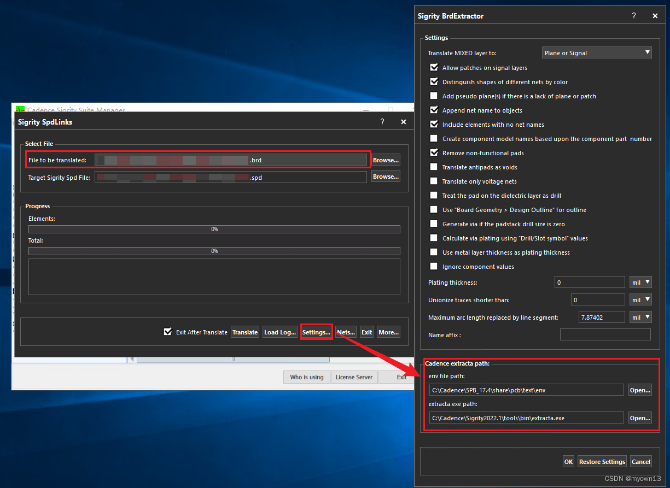Click Open next to extracta.exe path
Image resolution: width=670 pixels, height=488 pixels.
point(640,418)
